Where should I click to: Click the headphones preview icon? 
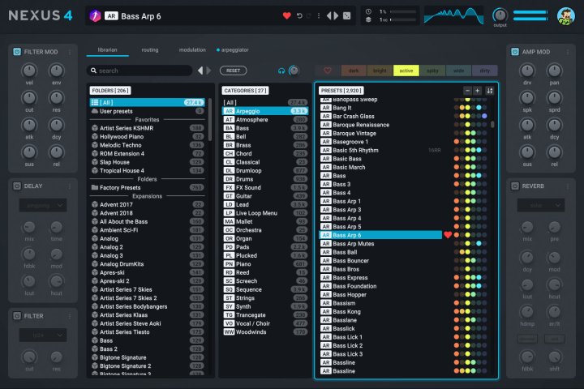click(281, 71)
